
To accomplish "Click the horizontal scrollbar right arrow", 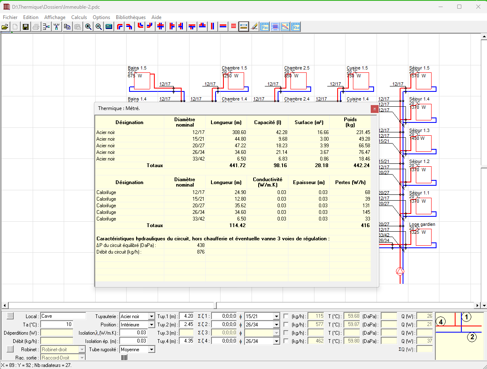I will [478, 305].
